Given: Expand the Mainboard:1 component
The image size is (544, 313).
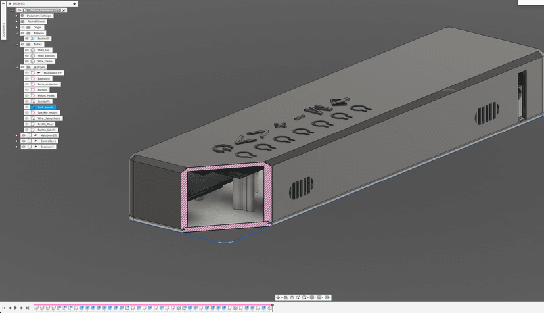Looking at the screenshot, I should (17, 135).
